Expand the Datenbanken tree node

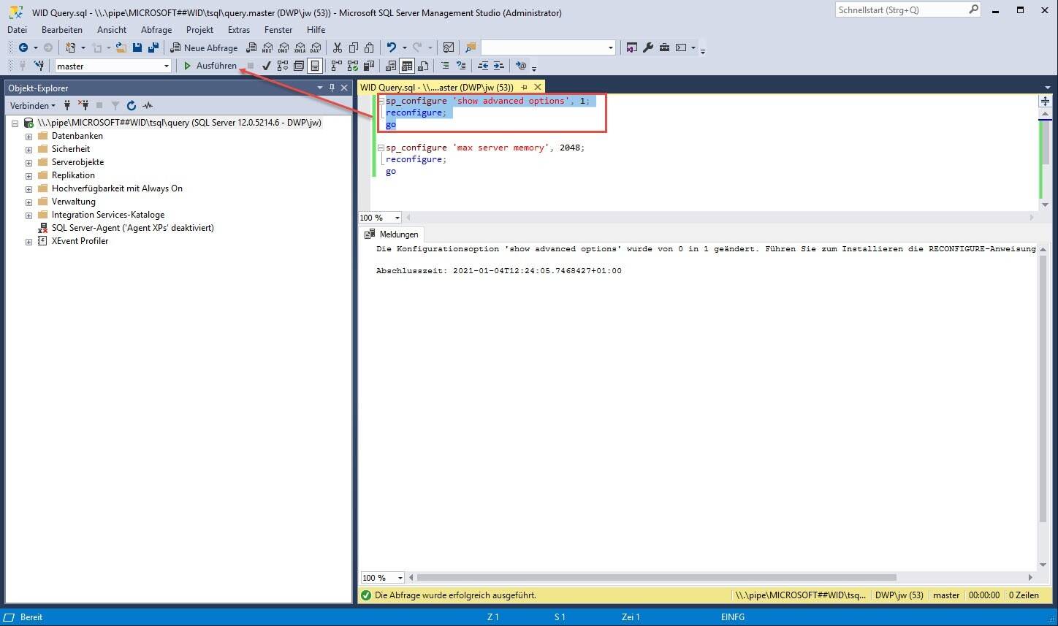pyautogui.click(x=28, y=136)
